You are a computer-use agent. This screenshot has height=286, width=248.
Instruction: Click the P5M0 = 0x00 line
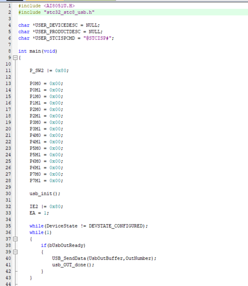tap(47, 148)
